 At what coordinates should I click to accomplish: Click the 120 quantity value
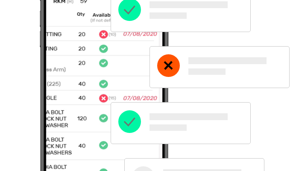pyautogui.click(x=82, y=118)
